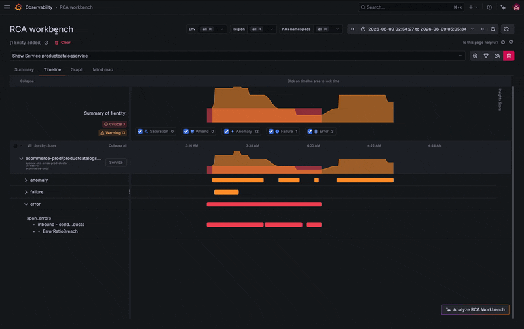524x329 pixels.
Task: Select the Timeline tab
Action: click(x=52, y=69)
